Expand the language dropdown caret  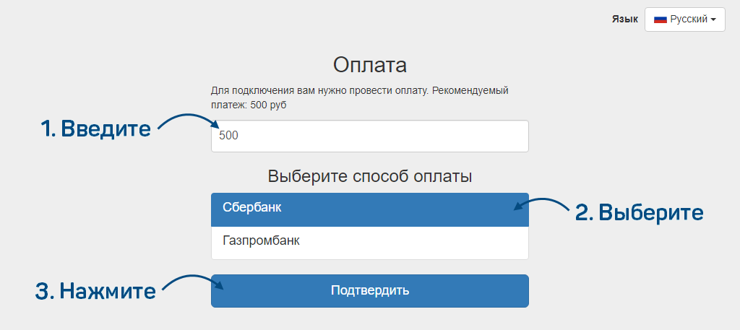713,20
